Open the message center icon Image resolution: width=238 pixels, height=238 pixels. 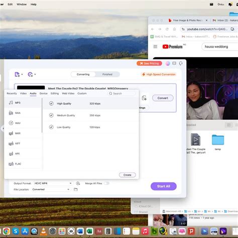pyautogui.click(x=174, y=63)
